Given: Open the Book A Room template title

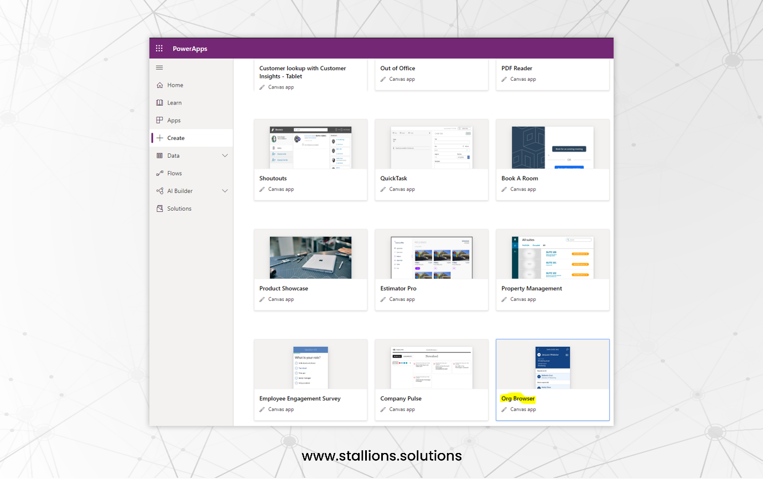Looking at the screenshot, I should pyautogui.click(x=520, y=179).
